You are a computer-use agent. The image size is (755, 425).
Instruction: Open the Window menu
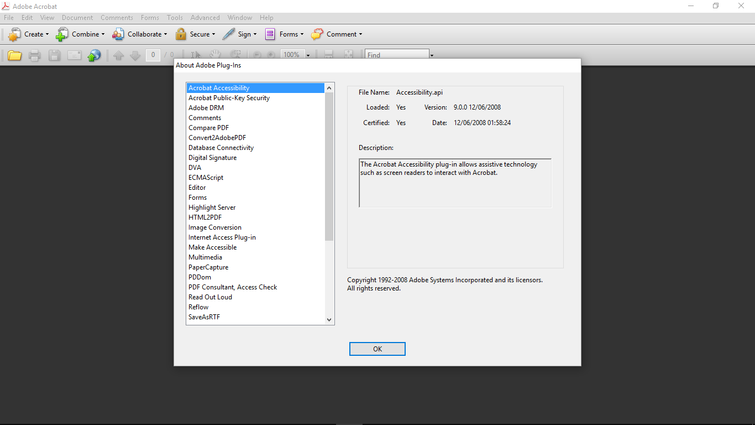(x=240, y=18)
